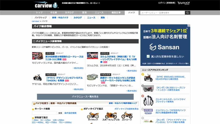
Task: Open the 中古車 navigation tab
Action: (x=54, y=12)
